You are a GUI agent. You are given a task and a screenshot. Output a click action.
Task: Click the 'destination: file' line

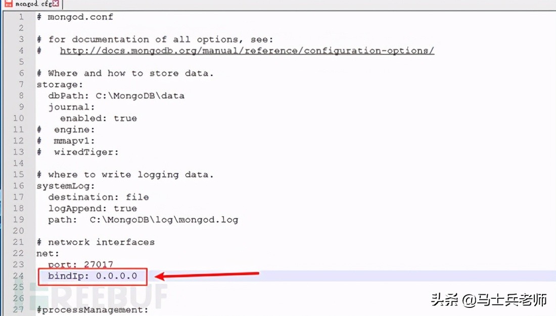pyautogui.click(x=99, y=197)
